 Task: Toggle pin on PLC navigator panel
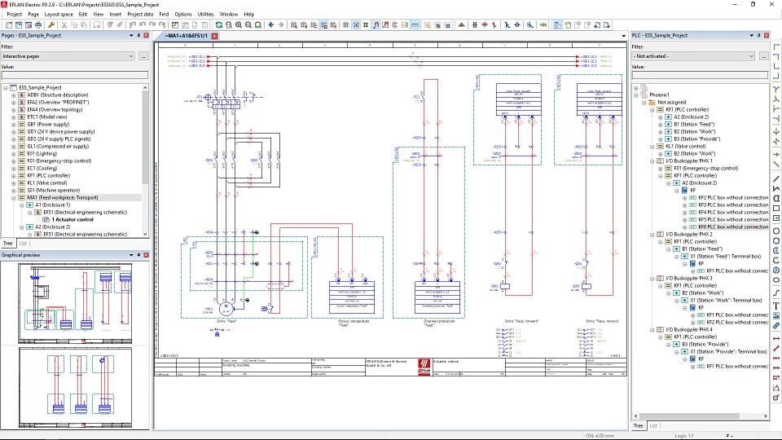(x=759, y=36)
